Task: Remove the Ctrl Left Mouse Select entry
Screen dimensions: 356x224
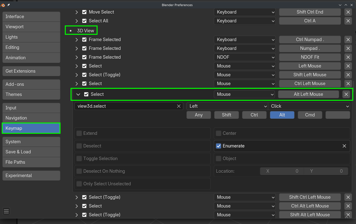Action: click(x=348, y=83)
